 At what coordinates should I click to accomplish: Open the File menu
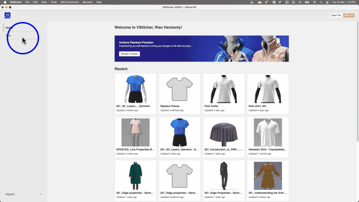coord(27,2)
